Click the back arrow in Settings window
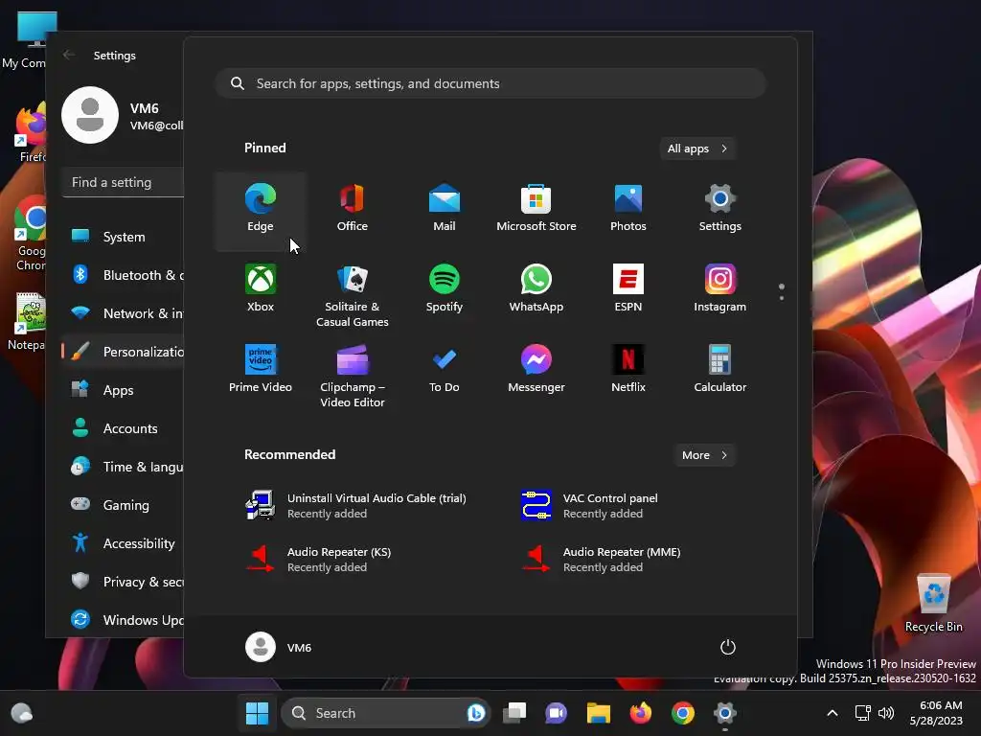The height and width of the screenshot is (736, 981). click(69, 55)
